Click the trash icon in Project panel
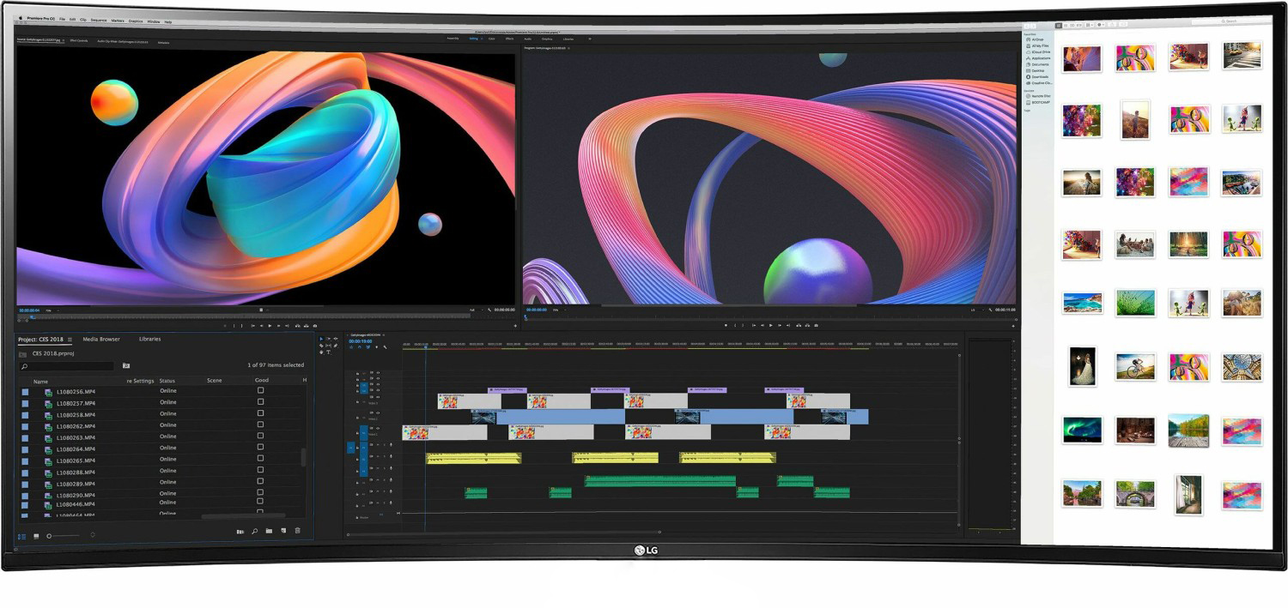Image resolution: width=1288 pixels, height=608 pixels. pyautogui.click(x=298, y=531)
